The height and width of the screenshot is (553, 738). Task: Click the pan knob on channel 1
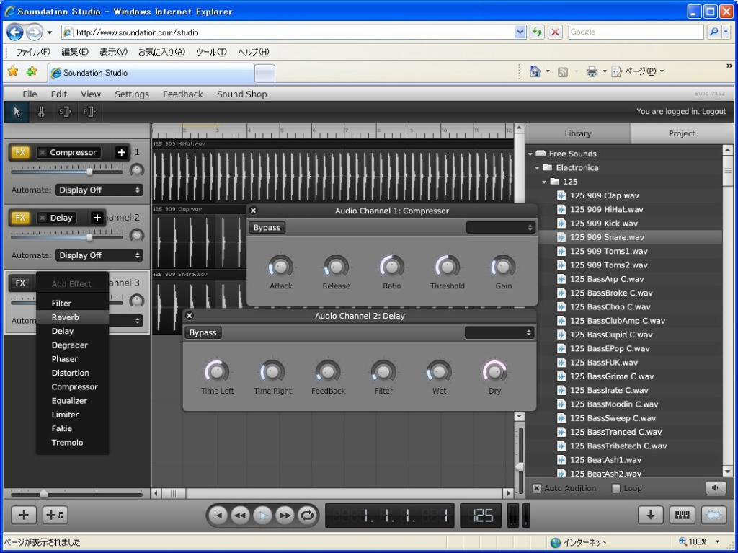coord(137,170)
